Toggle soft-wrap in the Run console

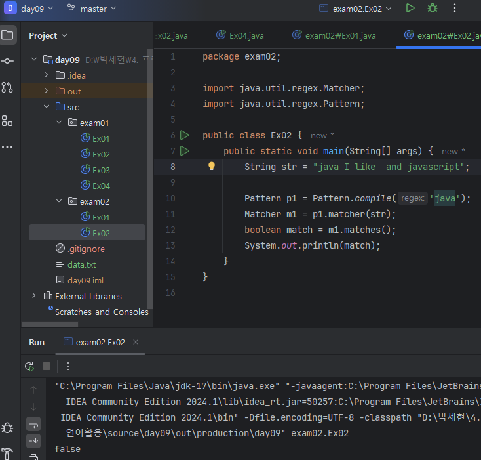click(x=33, y=423)
